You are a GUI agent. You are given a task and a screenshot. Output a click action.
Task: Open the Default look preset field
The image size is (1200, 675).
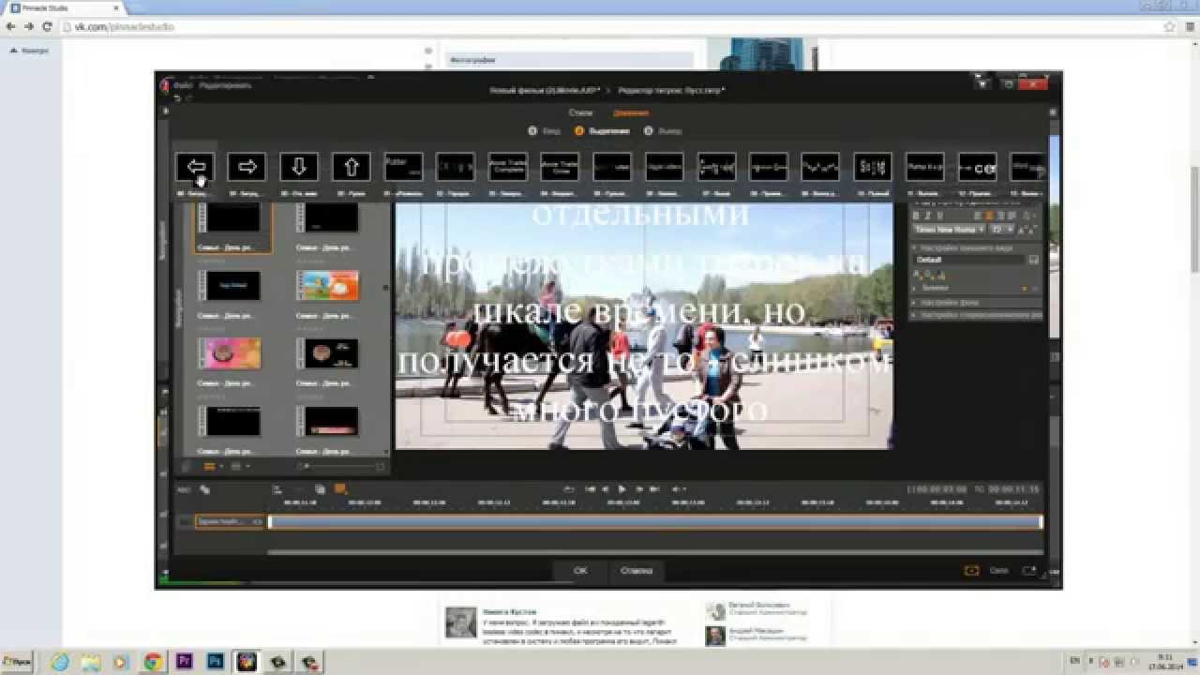[x=969, y=260]
